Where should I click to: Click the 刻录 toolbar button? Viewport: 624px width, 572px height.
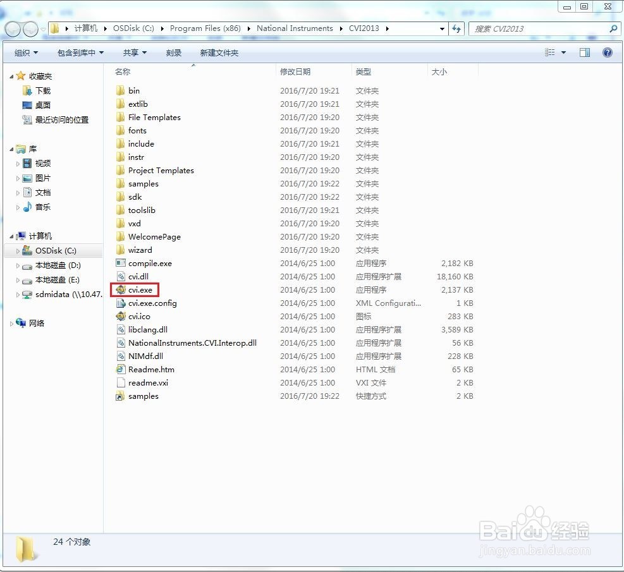tap(173, 52)
